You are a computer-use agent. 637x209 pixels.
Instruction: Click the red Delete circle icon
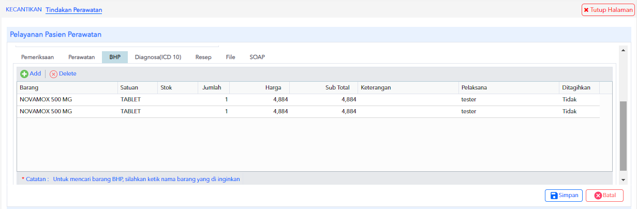click(x=53, y=74)
